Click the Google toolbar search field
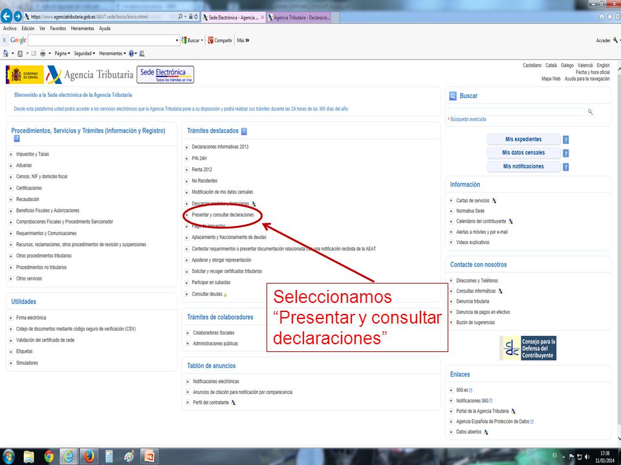The width and height of the screenshot is (621, 465). 102,40
